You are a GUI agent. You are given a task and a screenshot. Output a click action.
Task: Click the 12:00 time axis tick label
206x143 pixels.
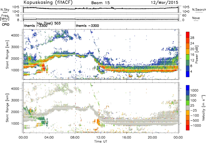click(x=101, y=138)
